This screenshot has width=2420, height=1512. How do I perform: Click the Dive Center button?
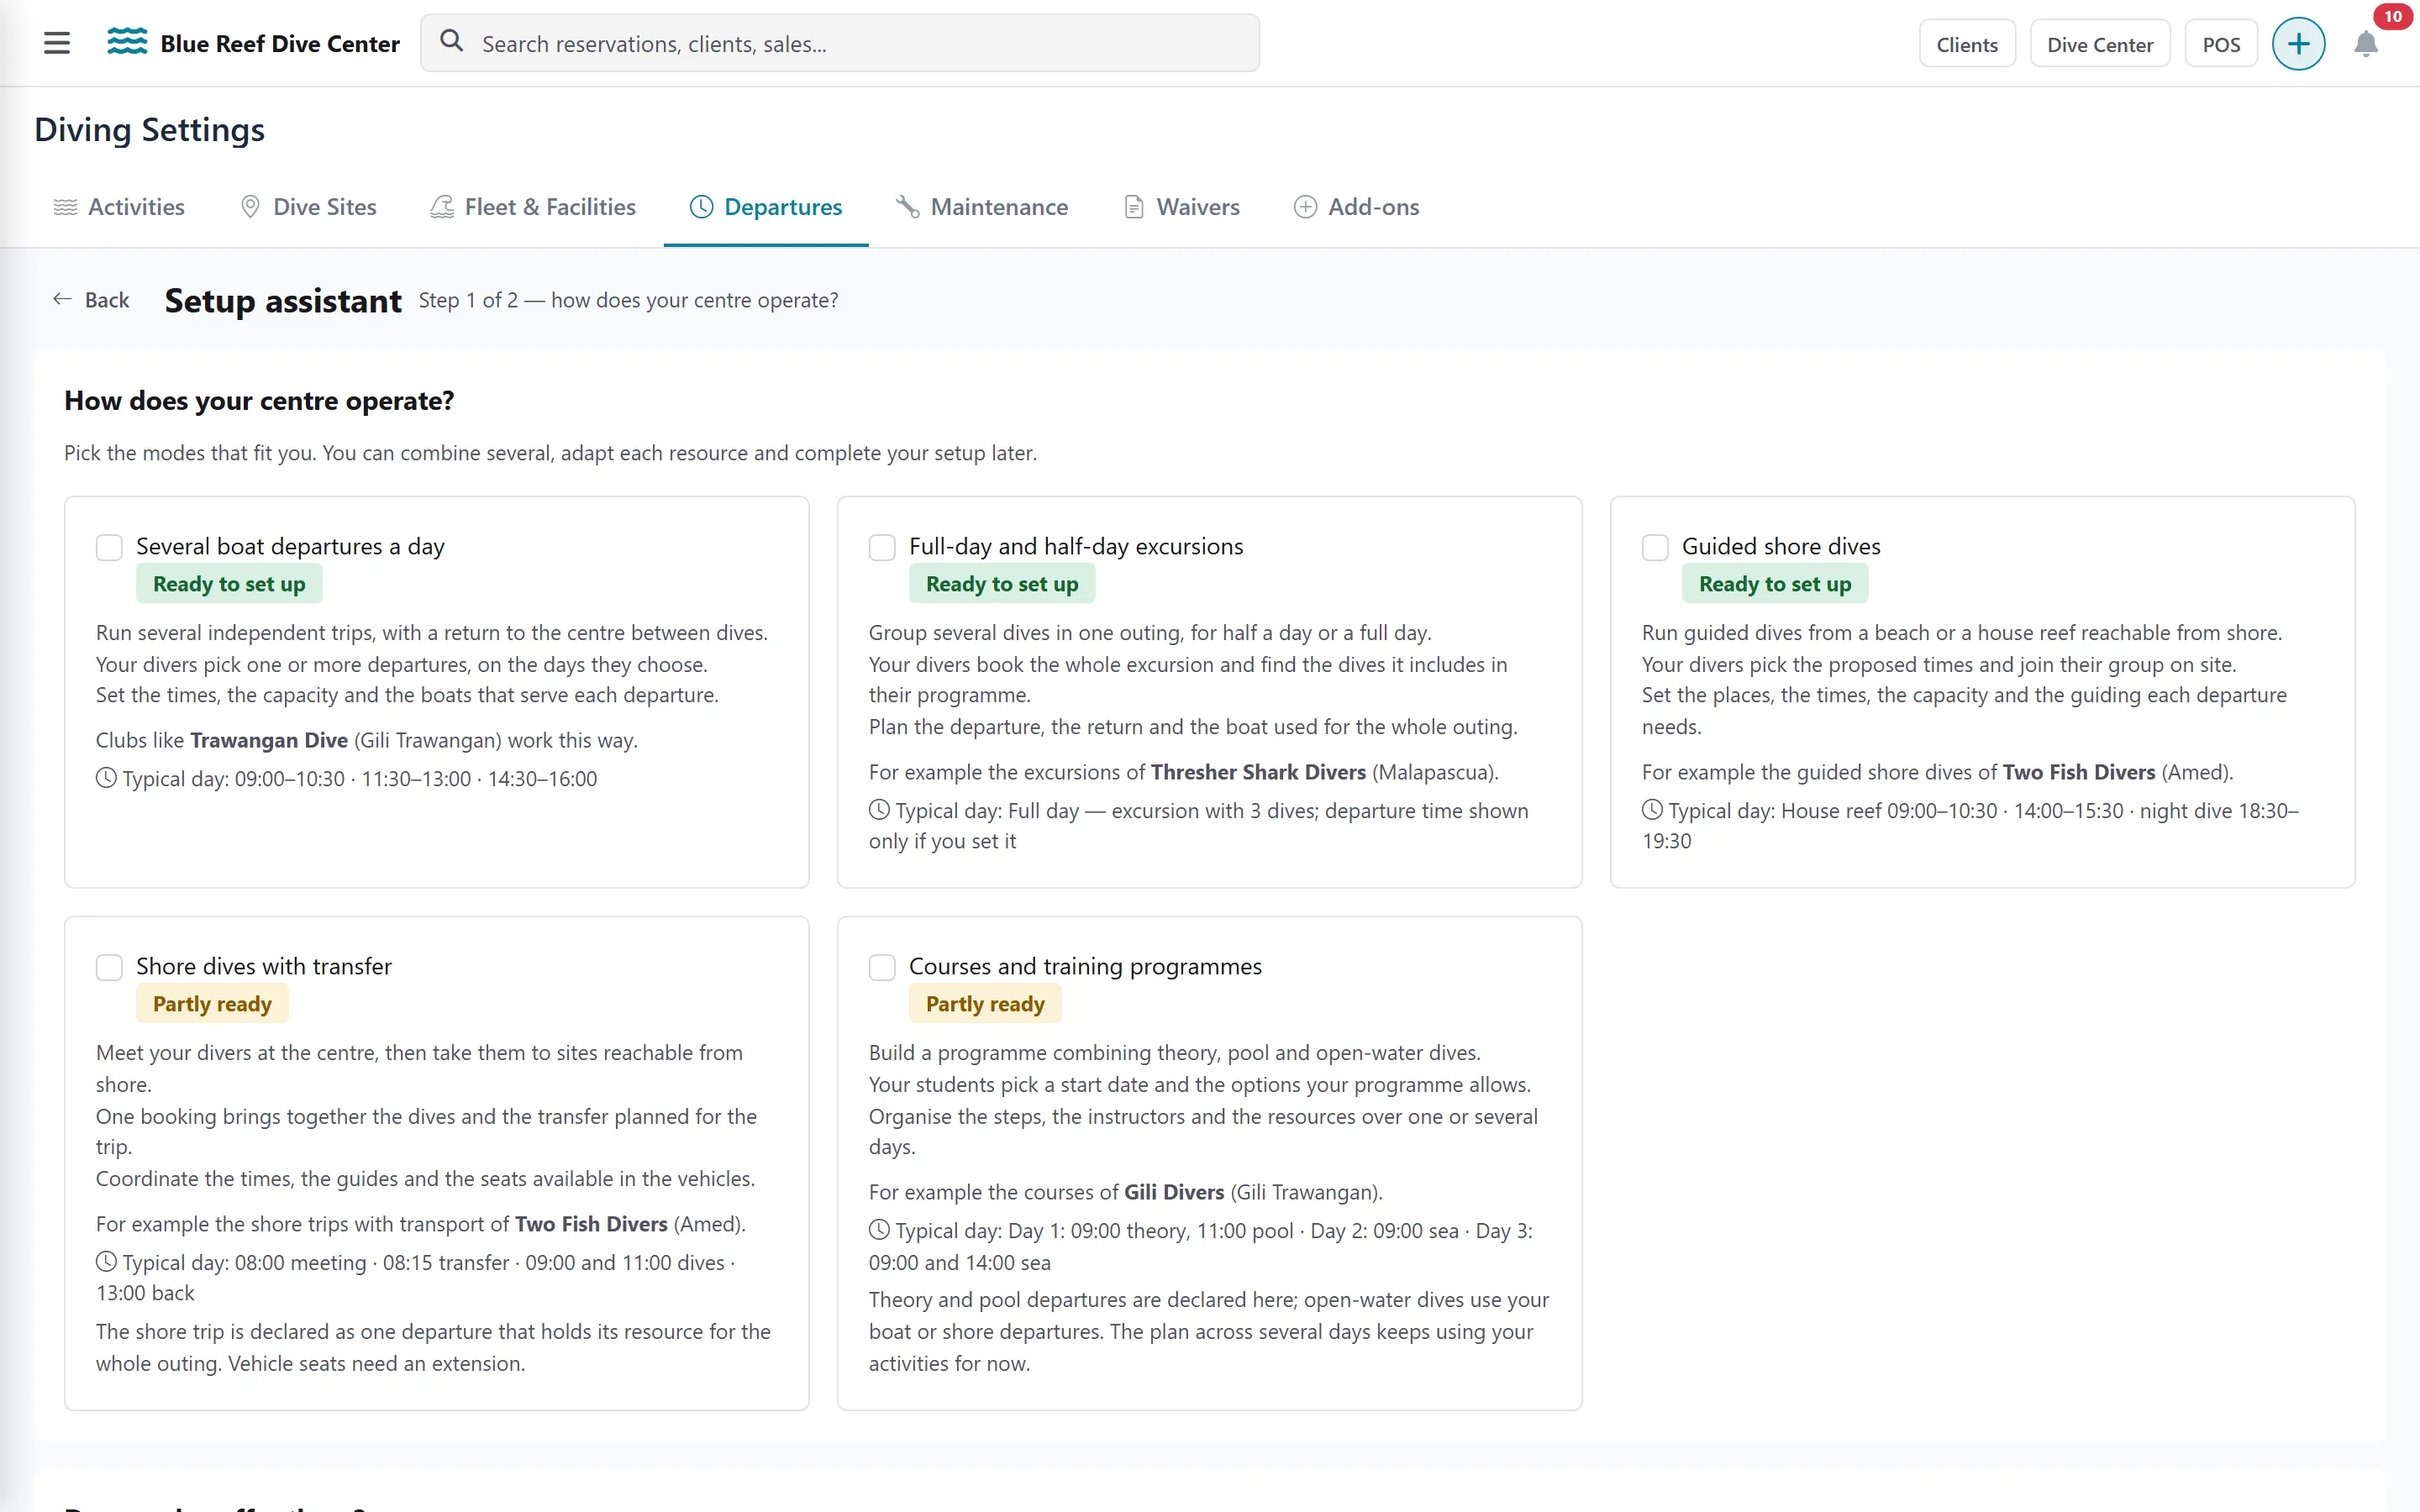click(x=2100, y=44)
